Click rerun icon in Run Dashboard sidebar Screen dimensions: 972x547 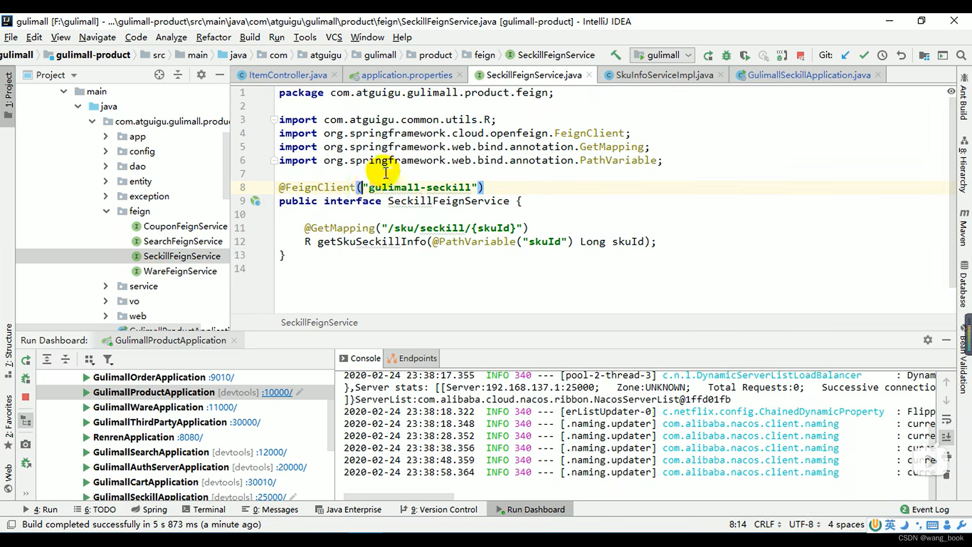26,360
